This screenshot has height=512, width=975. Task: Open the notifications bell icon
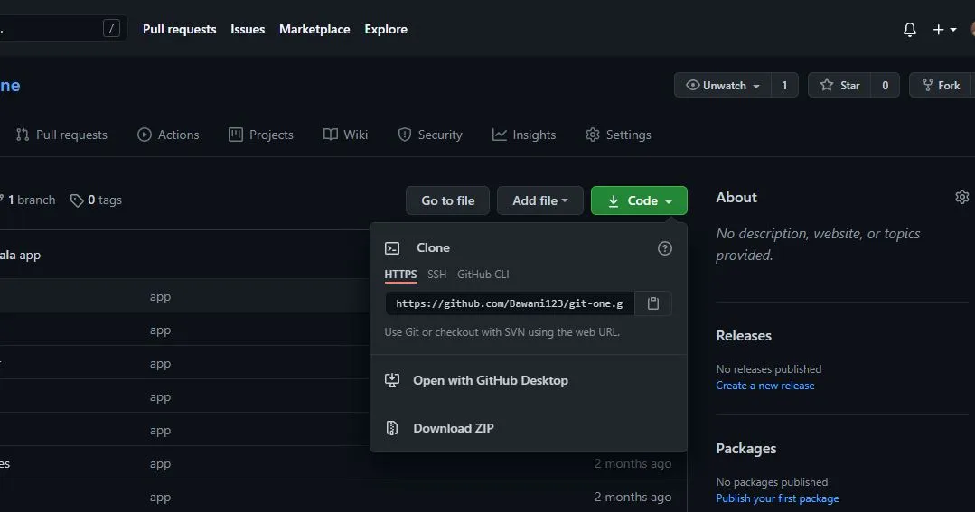pyautogui.click(x=910, y=29)
